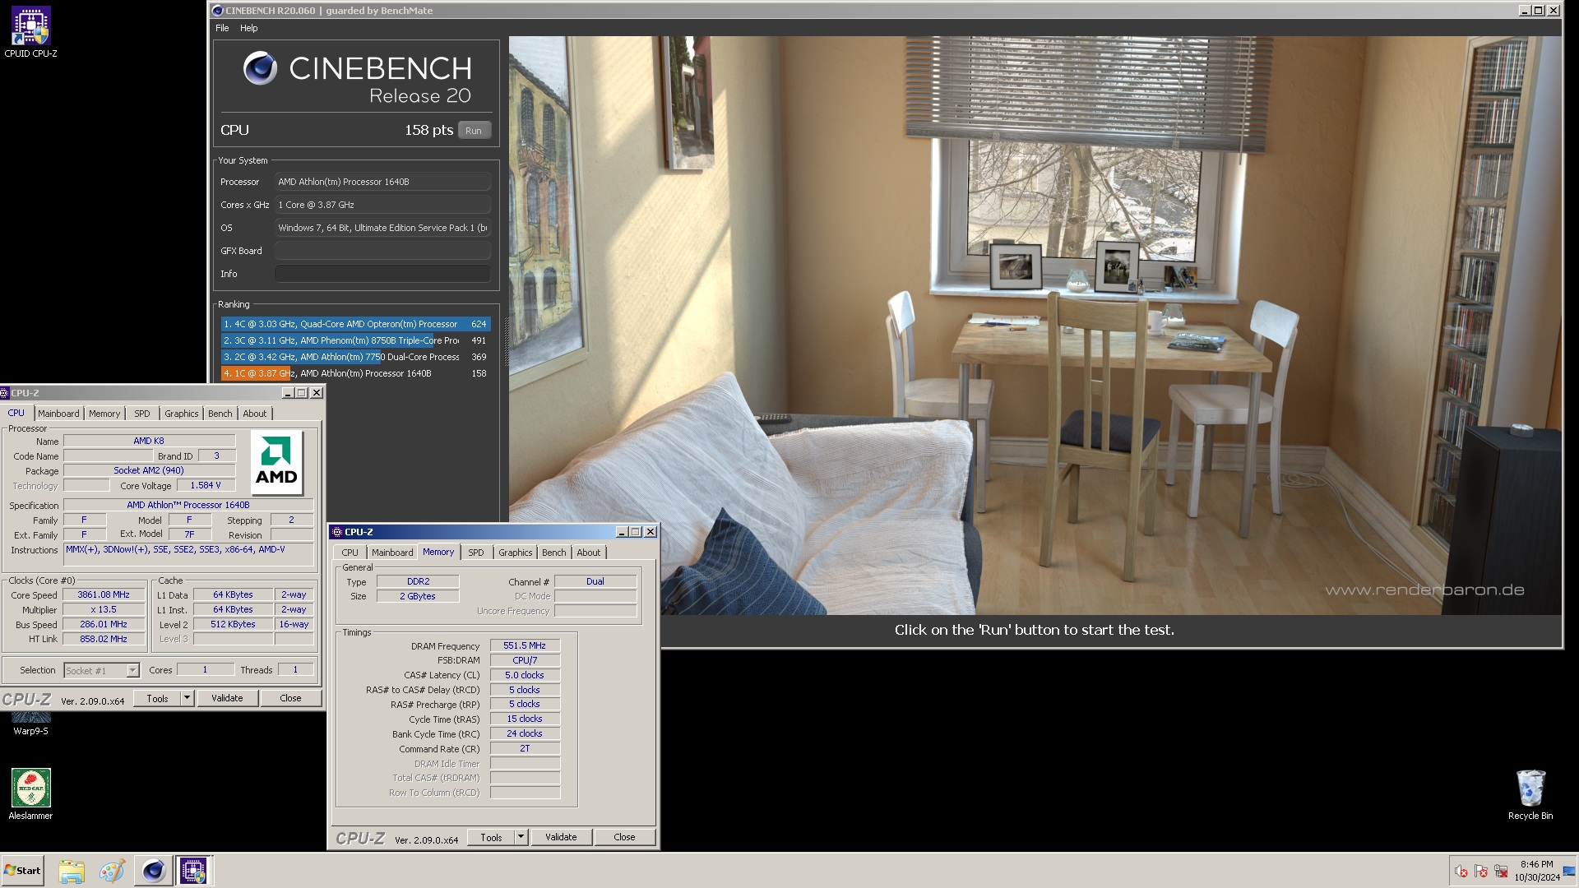The width and height of the screenshot is (1579, 888).
Task: Open Bench tab in CPU window
Action: [220, 414]
